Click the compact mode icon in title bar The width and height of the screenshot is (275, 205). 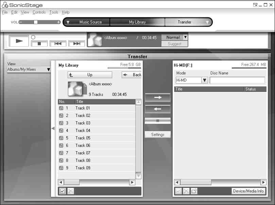pyautogui.click(x=255, y=5)
